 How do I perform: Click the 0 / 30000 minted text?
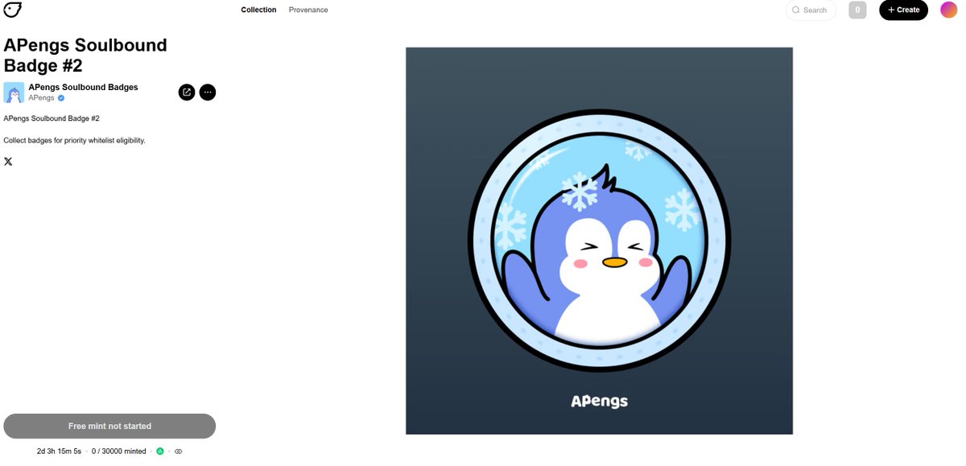click(119, 452)
